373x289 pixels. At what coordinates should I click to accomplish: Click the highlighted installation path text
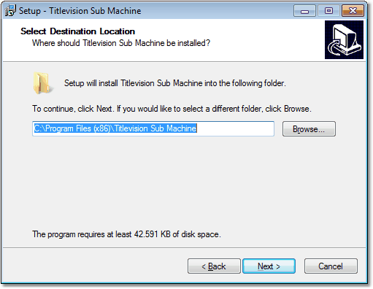tap(115, 128)
